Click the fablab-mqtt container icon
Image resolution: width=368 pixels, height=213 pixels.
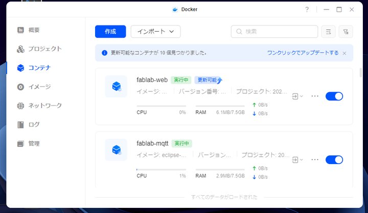[x=116, y=150]
